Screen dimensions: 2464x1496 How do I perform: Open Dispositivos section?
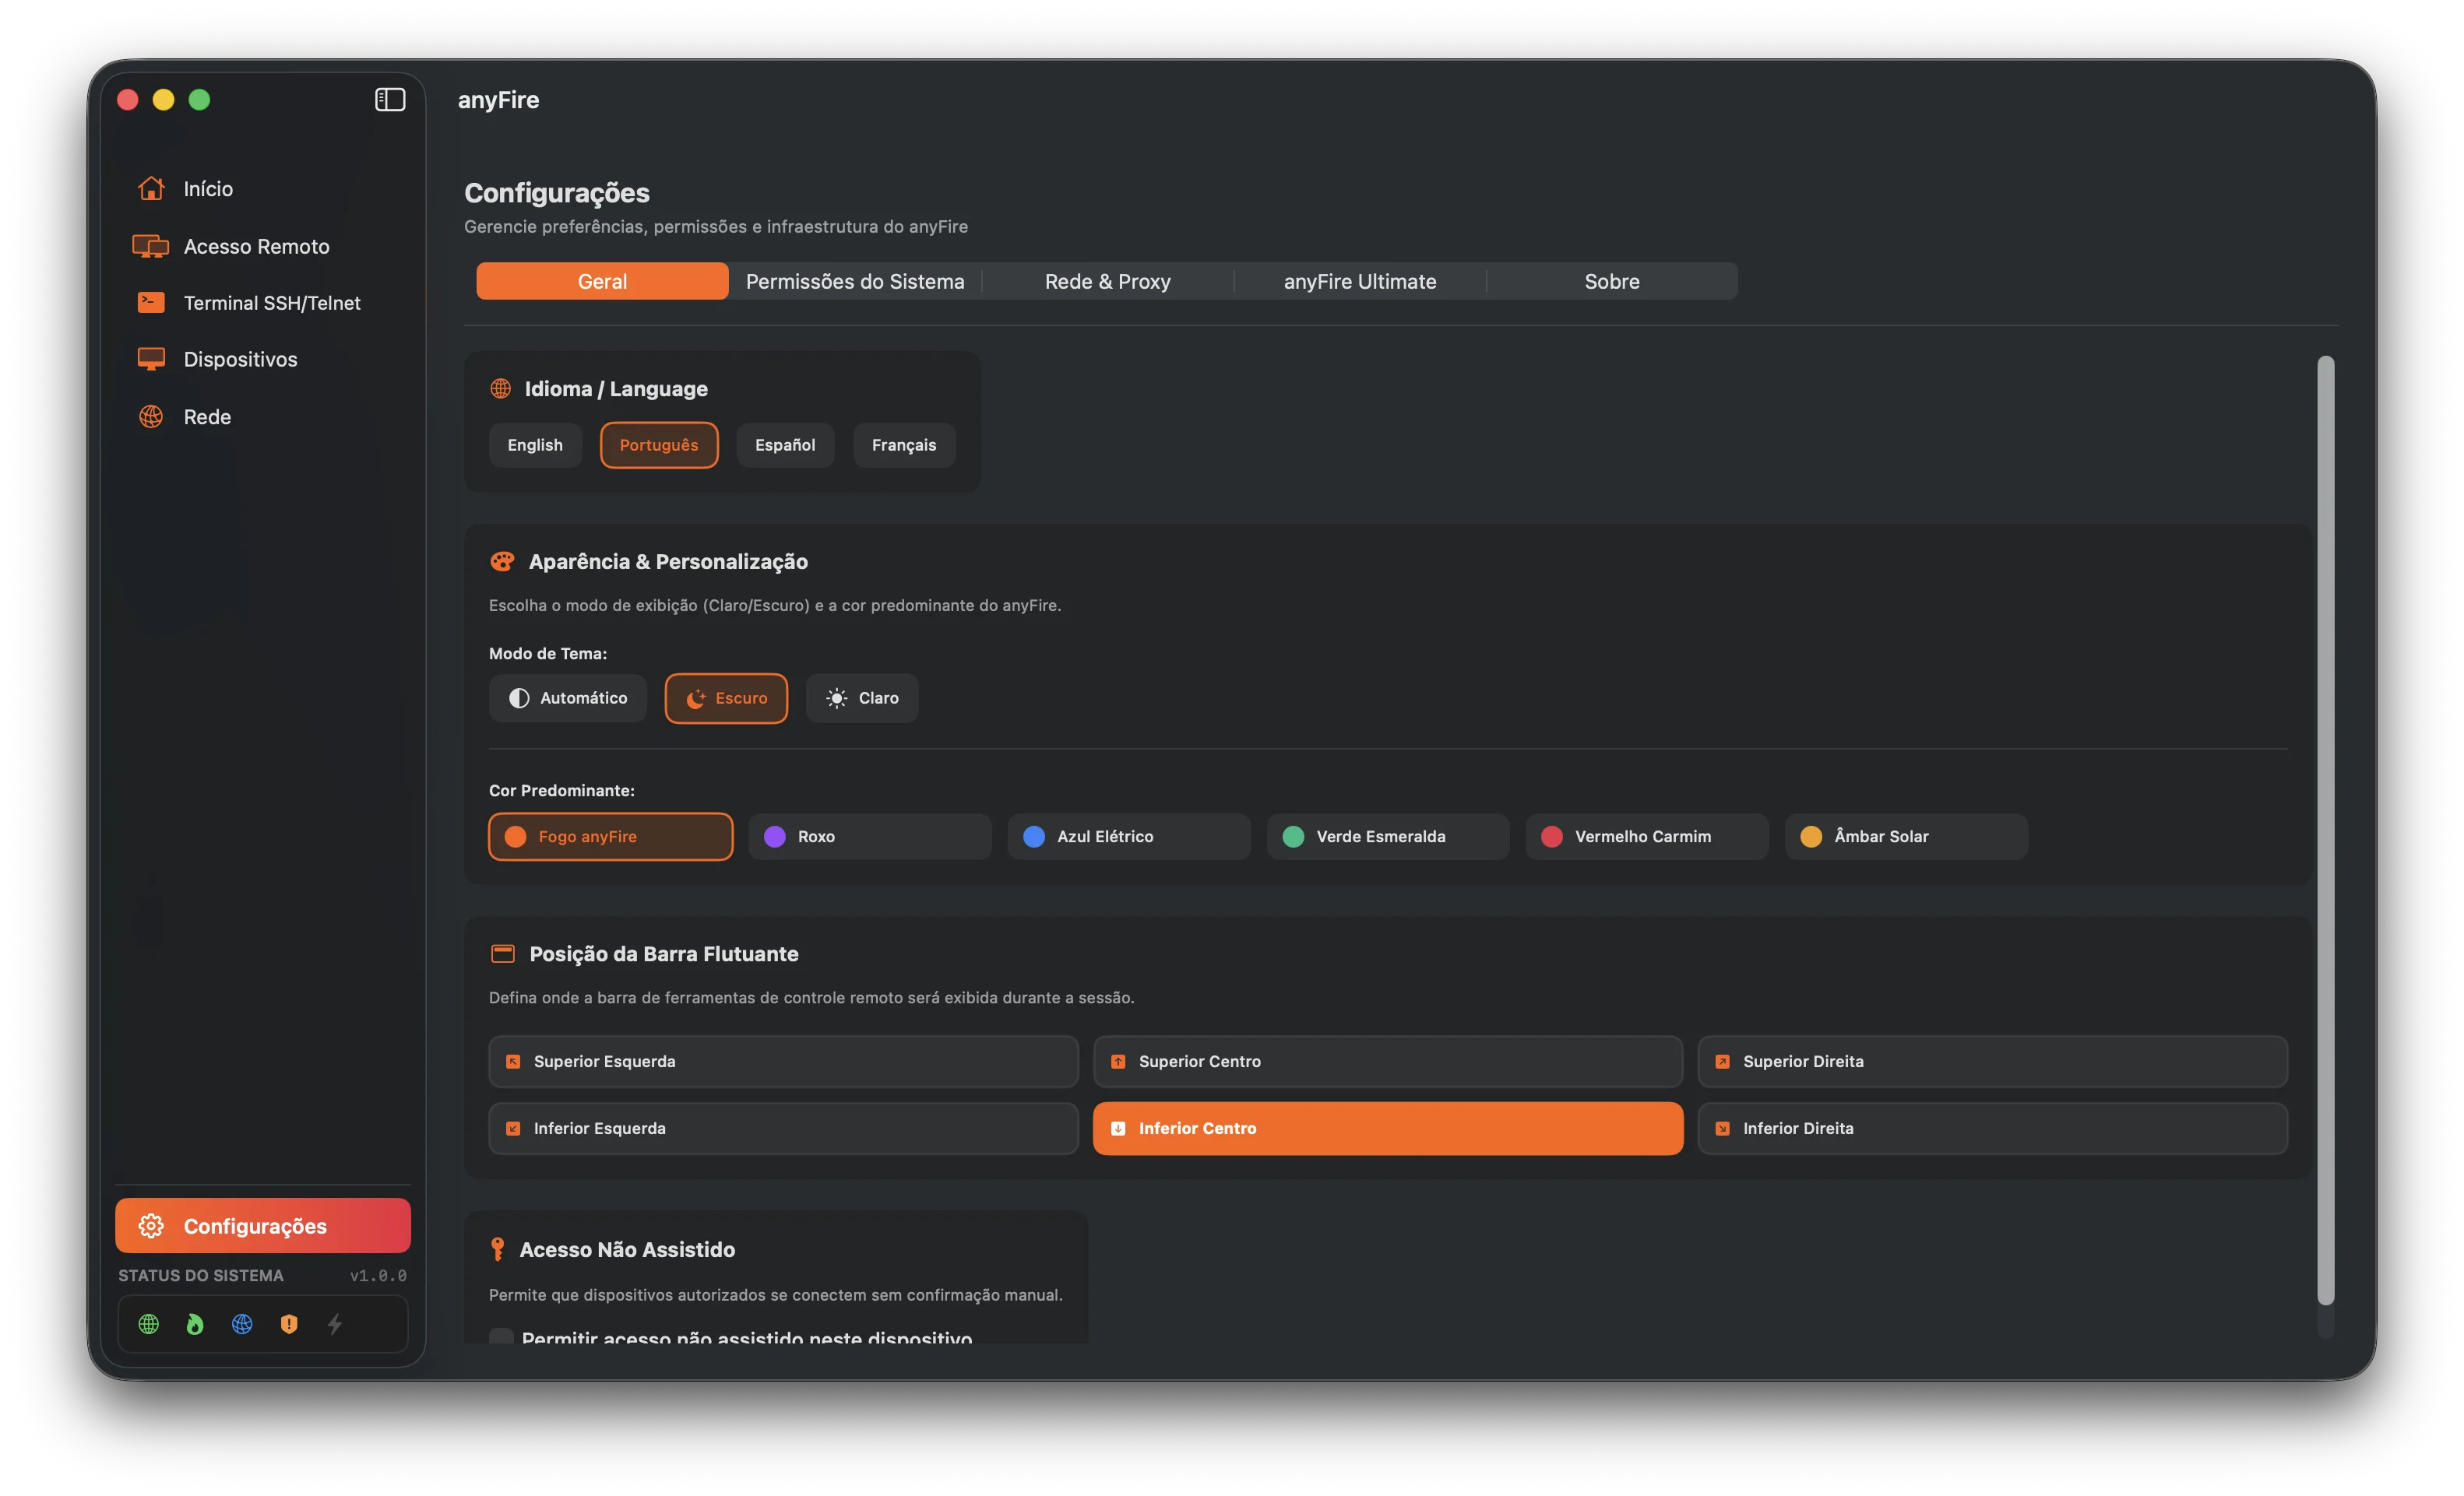point(263,360)
